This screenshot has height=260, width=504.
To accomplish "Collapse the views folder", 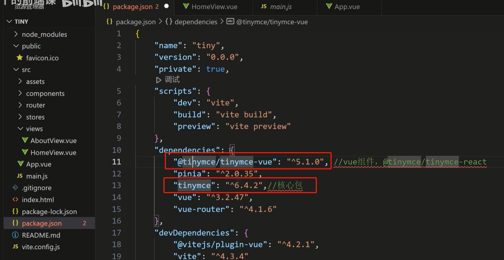I will tap(20, 129).
